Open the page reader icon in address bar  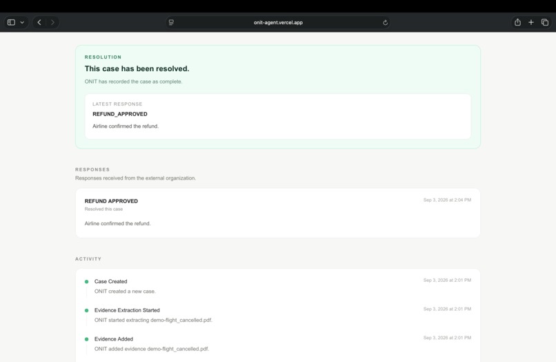pyautogui.click(x=171, y=22)
